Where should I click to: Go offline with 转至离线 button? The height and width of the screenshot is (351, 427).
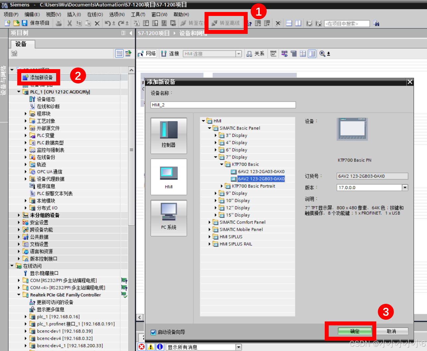[x=225, y=23]
